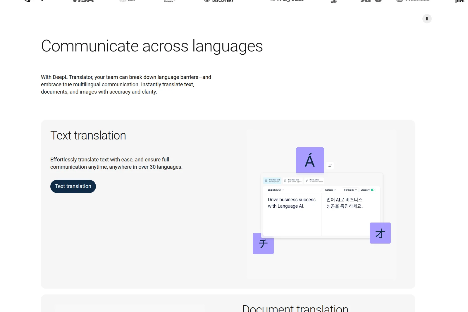Click the purple "Á" character tile
The width and height of the screenshot is (468, 312).
310,160
